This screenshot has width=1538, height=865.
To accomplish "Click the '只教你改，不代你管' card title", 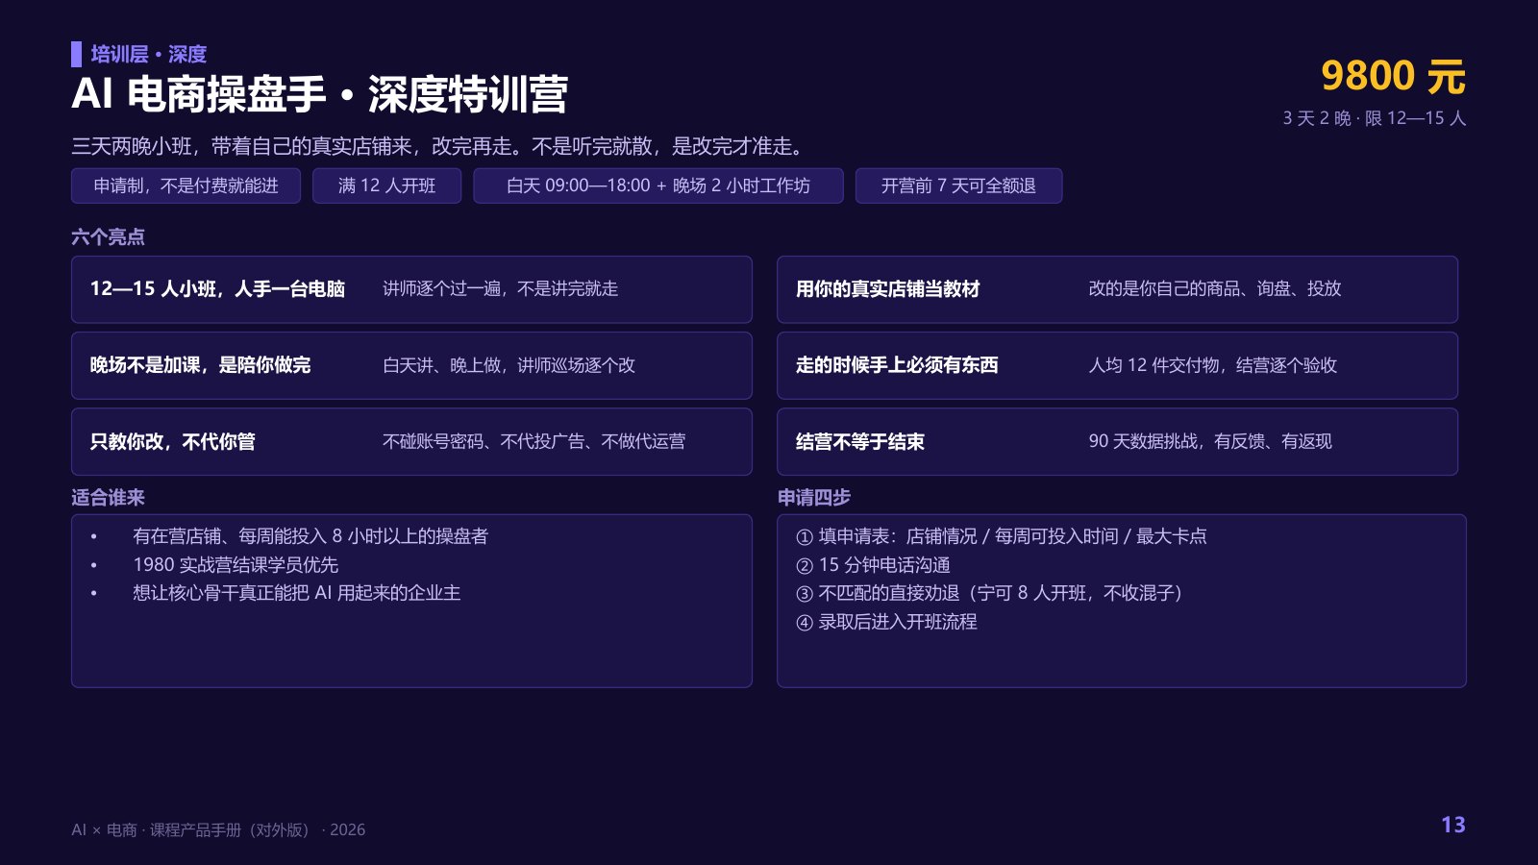I will point(172,441).
